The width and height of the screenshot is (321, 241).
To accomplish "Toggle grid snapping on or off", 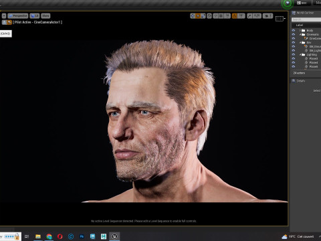I will (221, 16).
